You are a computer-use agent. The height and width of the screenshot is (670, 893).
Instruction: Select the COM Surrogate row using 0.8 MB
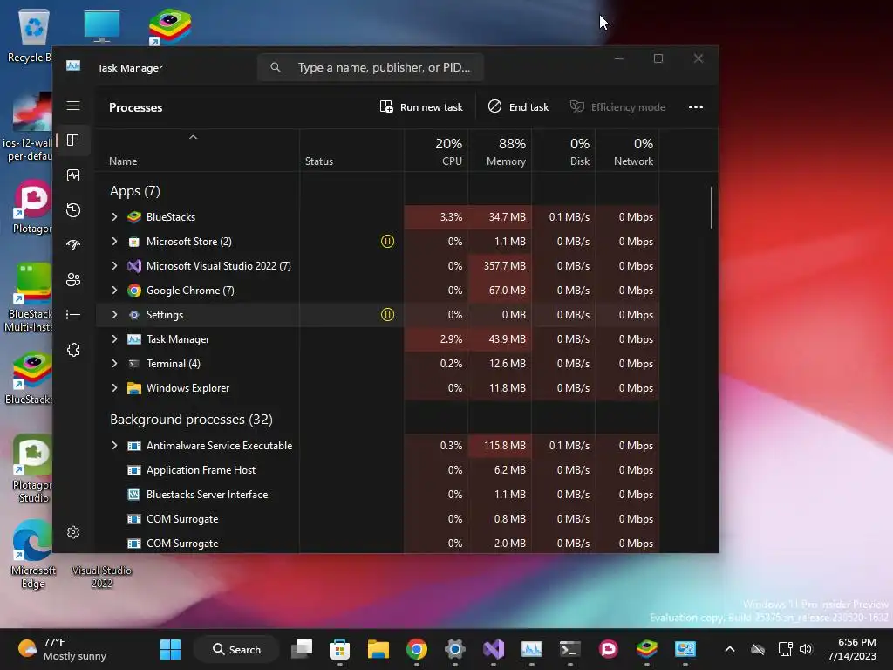click(378, 520)
